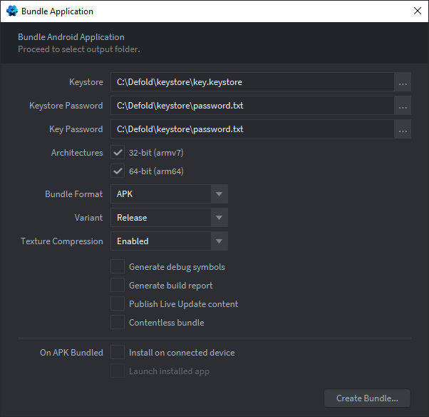Enable Generate build report option
This screenshot has width=429, height=417.
pyautogui.click(x=118, y=286)
